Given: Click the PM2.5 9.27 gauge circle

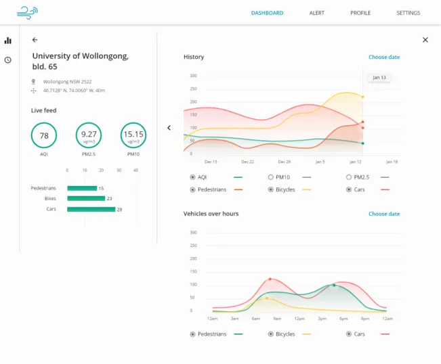Looking at the screenshot, I should coord(89,135).
